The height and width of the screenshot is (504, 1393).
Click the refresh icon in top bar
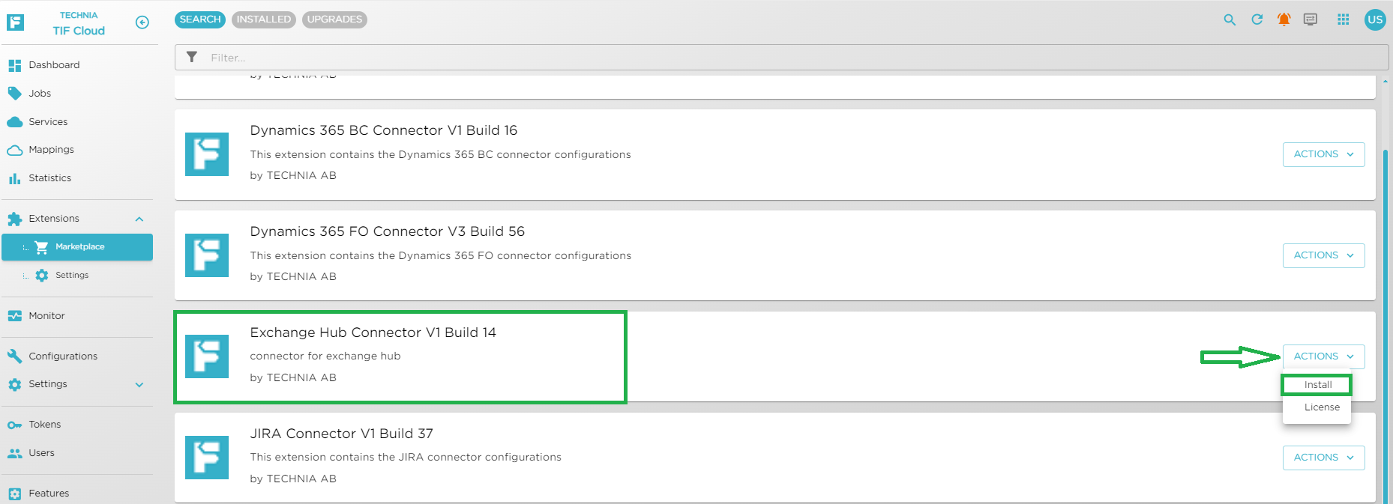1257,20
